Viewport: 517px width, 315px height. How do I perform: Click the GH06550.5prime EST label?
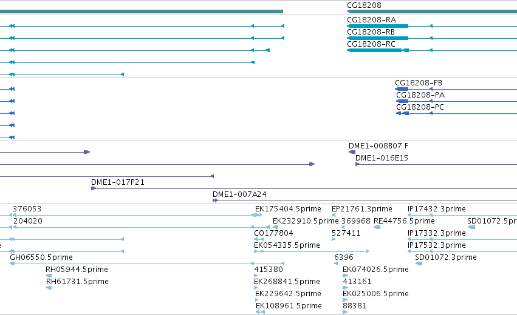41,257
